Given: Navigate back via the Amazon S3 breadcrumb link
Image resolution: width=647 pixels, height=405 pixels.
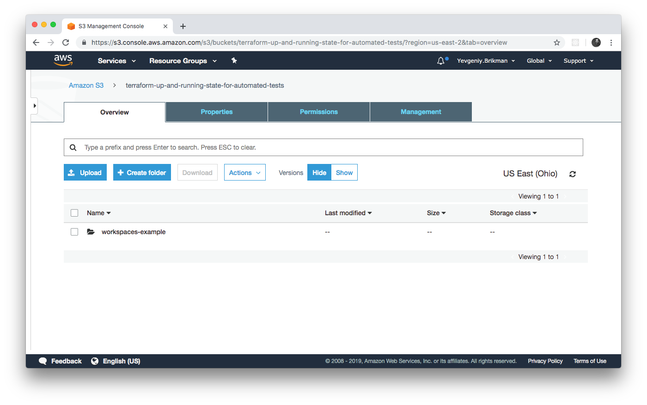Looking at the screenshot, I should [86, 85].
